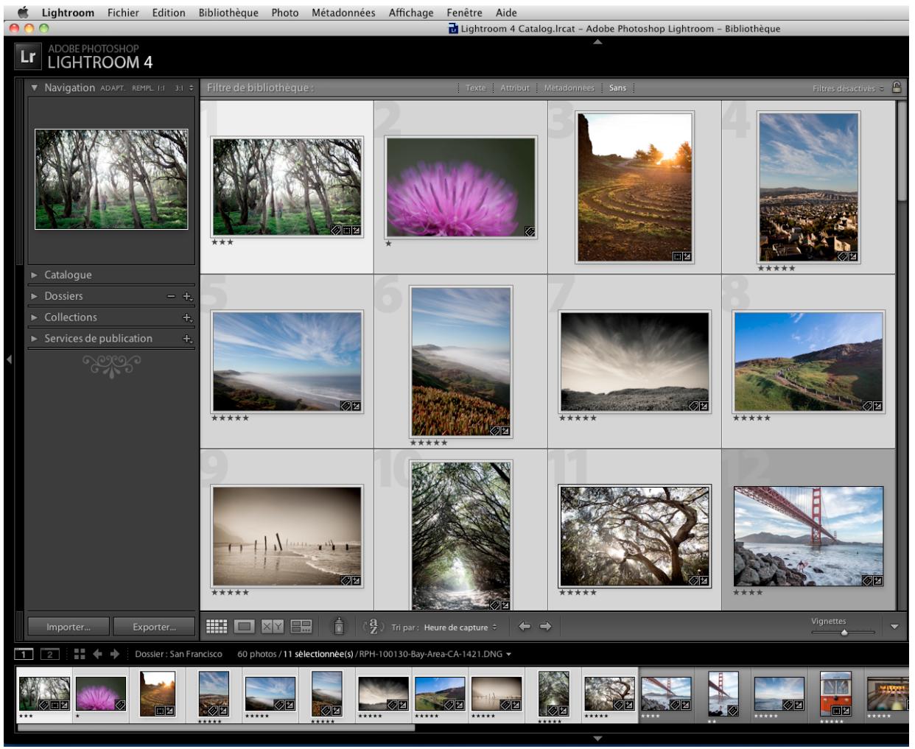Hide the filmstrip with the bottom arrow
The width and height of the screenshot is (915, 749).
click(x=597, y=738)
